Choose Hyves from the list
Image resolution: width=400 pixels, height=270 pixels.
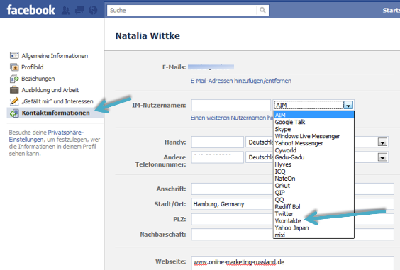click(313, 164)
